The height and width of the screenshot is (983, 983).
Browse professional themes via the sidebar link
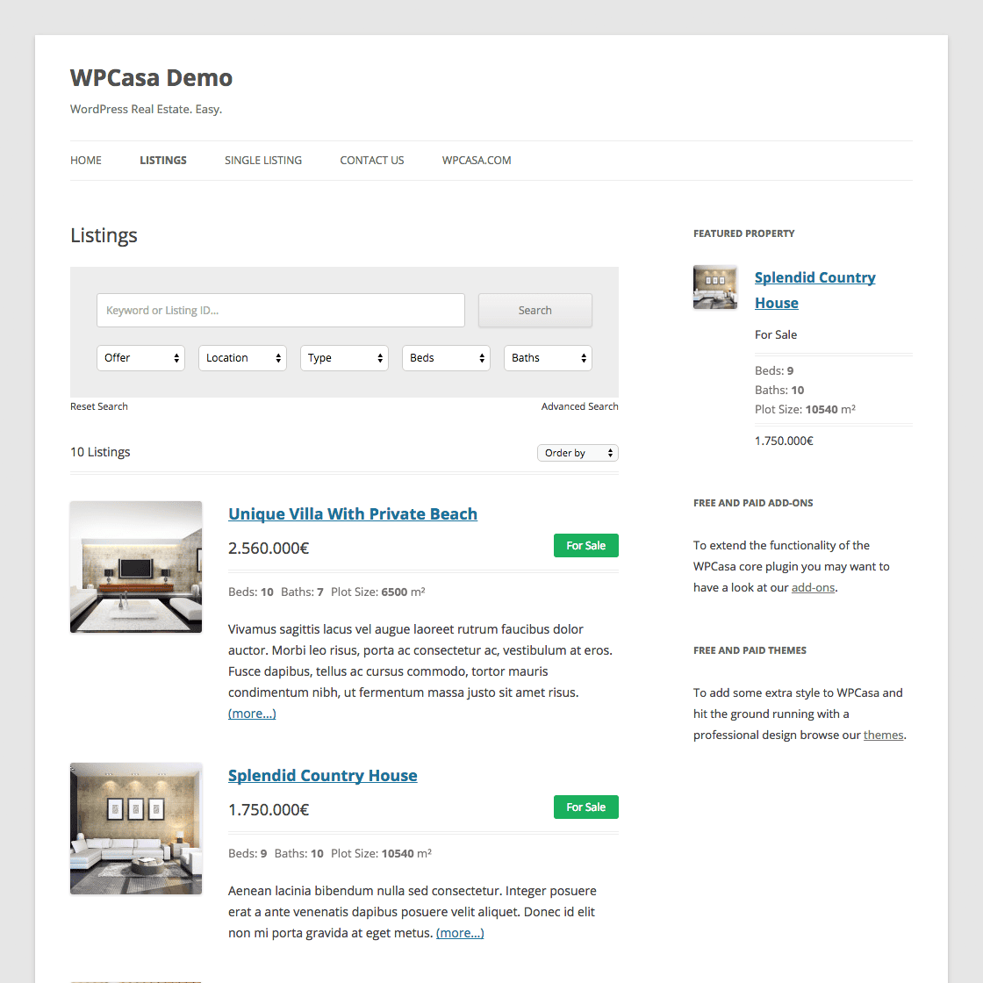[883, 735]
